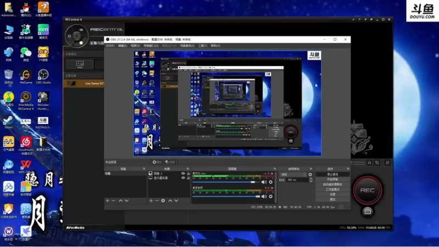Move scene up arrow

click(x=121, y=200)
